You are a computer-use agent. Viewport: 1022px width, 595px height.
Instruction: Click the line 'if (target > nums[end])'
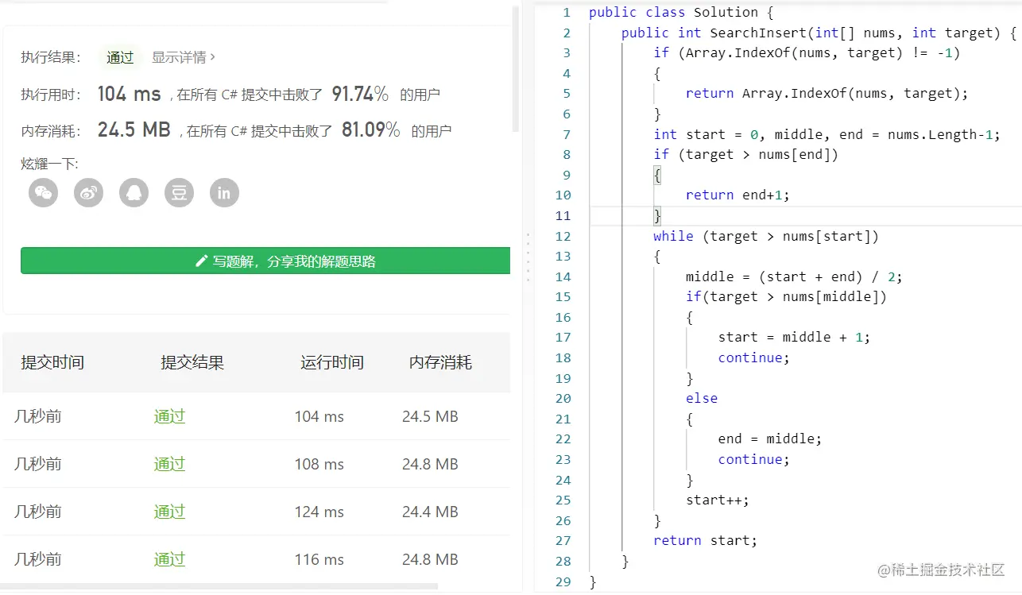pyautogui.click(x=745, y=154)
